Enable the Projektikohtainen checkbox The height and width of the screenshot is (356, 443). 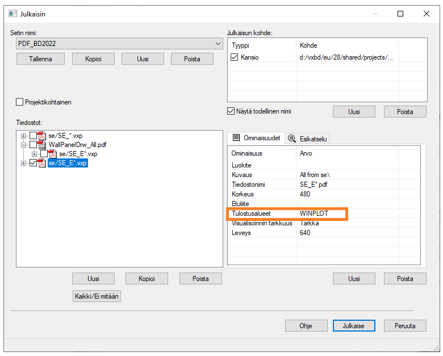point(20,102)
